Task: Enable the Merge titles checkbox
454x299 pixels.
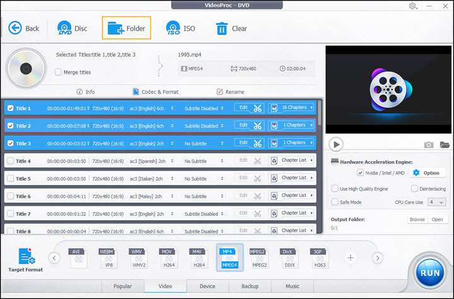Action: (x=59, y=72)
